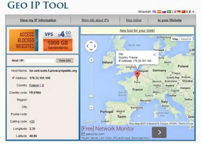Switch language using the German flag
This screenshot has width=201, height=151.
click(179, 12)
